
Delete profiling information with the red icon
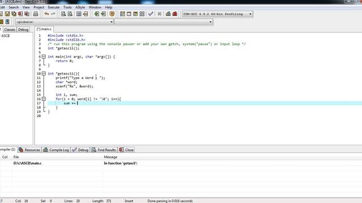(x=175, y=14)
